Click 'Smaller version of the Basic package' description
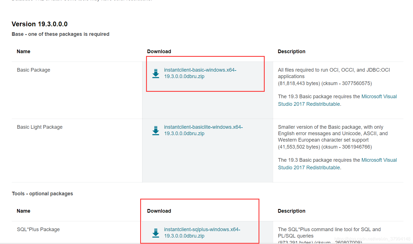Viewport: 413px width, 244px height. click(333, 133)
